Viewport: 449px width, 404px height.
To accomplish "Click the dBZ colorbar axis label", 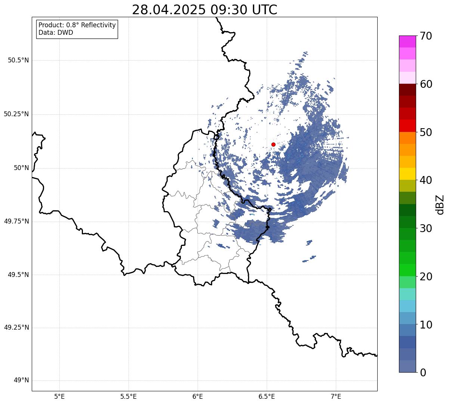I will pos(440,204).
